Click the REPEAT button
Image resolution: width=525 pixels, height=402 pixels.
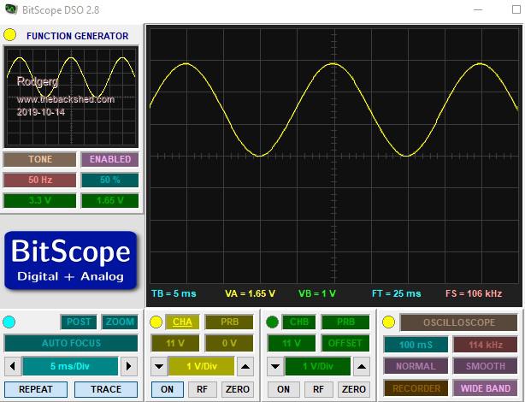pyautogui.click(x=36, y=389)
